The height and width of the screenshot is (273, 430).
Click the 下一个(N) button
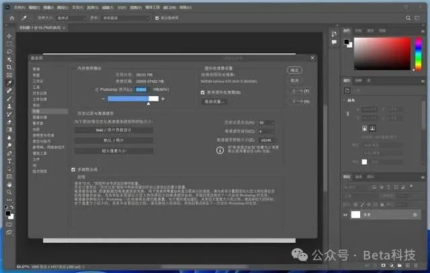click(300, 102)
